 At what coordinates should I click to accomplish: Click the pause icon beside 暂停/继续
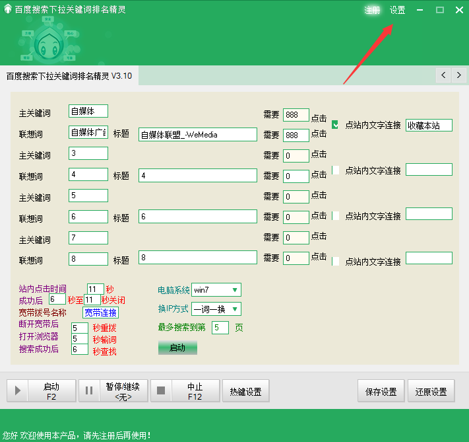(89, 390)
